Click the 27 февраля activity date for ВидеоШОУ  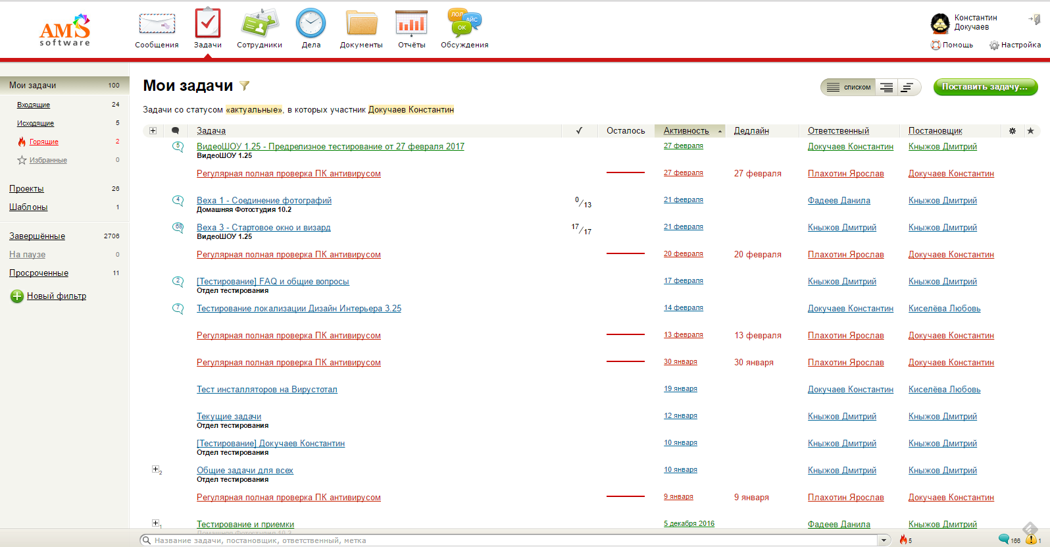pyautogui.click(x=684, y=146)
